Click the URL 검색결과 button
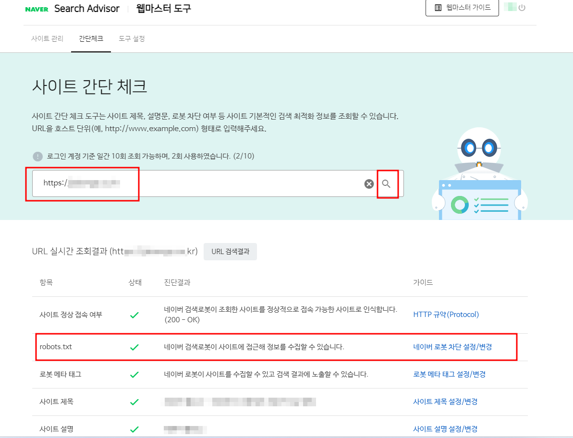Viewport: 573px width, 438px height. point(230,251)
